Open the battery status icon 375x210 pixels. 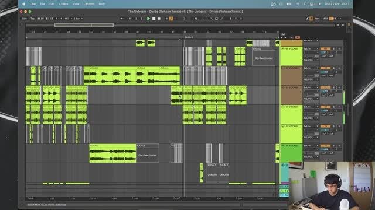click(289, 4)
